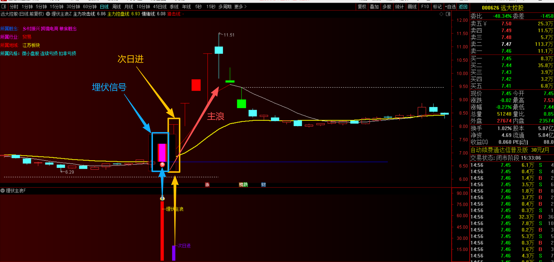Click the 主力控盘线 6.93 readout
This screenshot has height=262, width=554.
click(124, 14)
